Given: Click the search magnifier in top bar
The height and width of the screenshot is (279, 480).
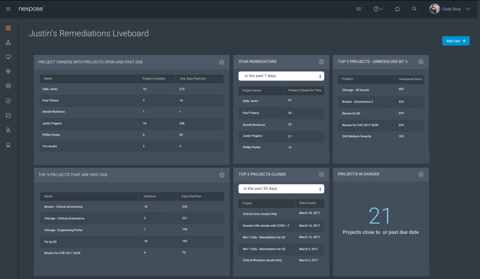Looking at the screenshot, I should (x=414, y=9).
